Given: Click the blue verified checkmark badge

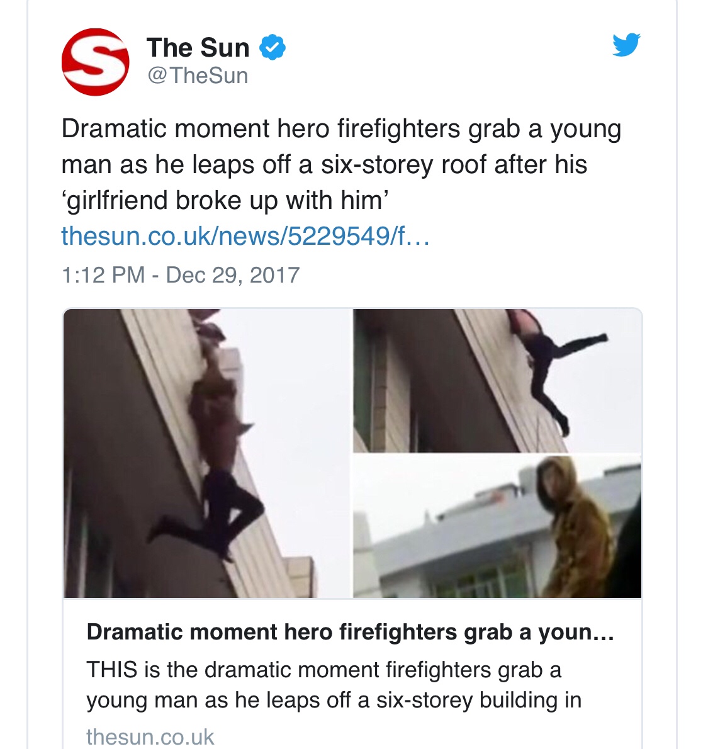Looking at the screenshot, I should pyautogui.click(x=273, y=47).
